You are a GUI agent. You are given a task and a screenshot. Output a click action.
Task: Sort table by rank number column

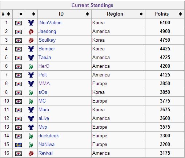[8, 14]
